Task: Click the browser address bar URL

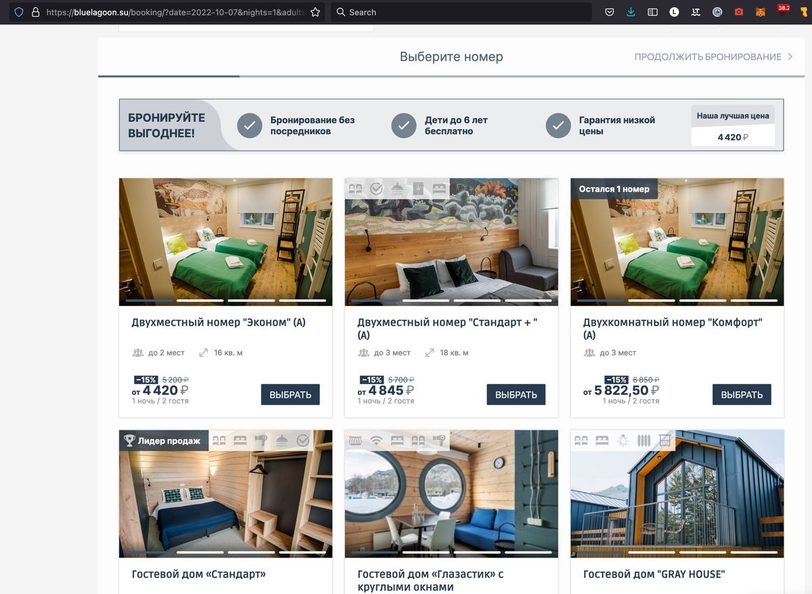Action: pyautogui.click(x=175, y=12)
